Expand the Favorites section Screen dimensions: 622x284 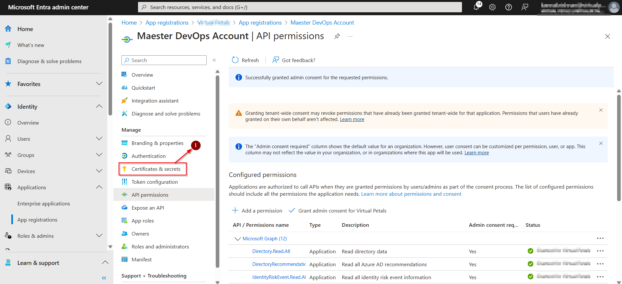click(x=99, y=83)
